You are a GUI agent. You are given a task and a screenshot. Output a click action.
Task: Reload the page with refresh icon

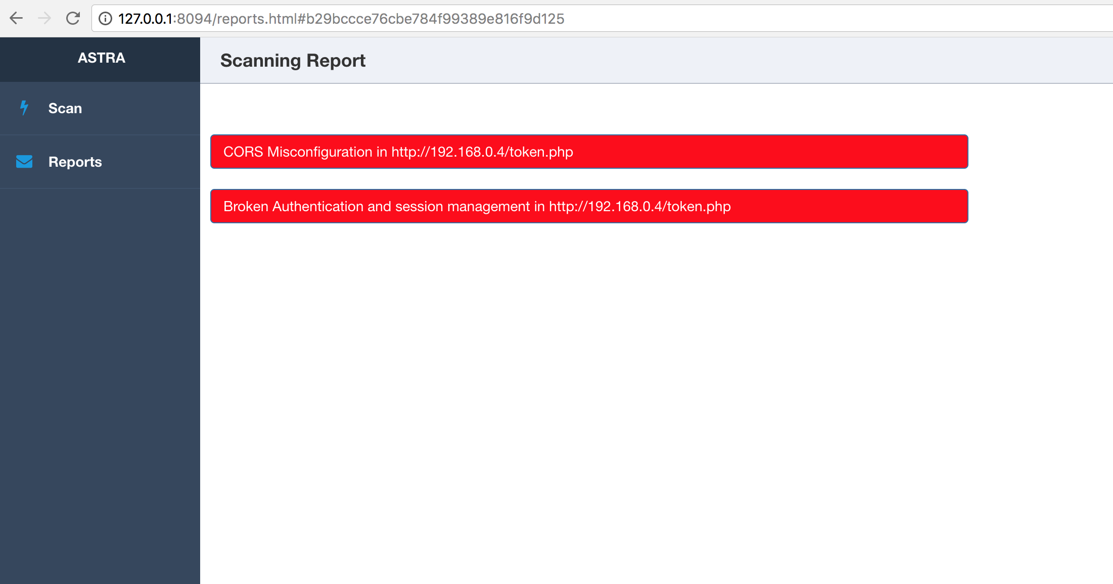click(73, 19)
